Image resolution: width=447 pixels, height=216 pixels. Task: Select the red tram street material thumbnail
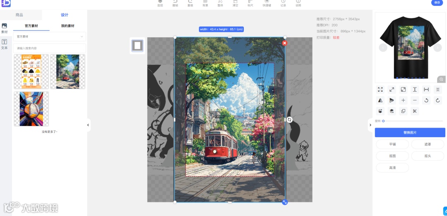point(68,72)
